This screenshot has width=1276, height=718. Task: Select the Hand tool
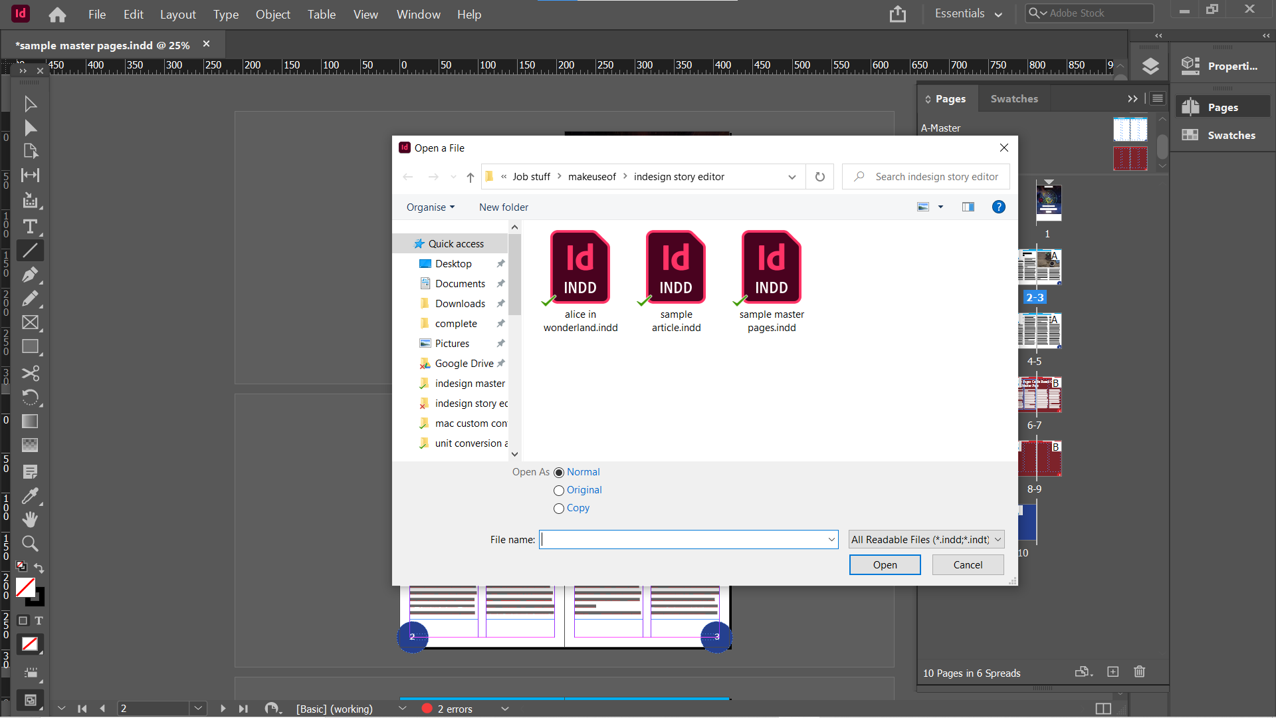tap(30, 519)
